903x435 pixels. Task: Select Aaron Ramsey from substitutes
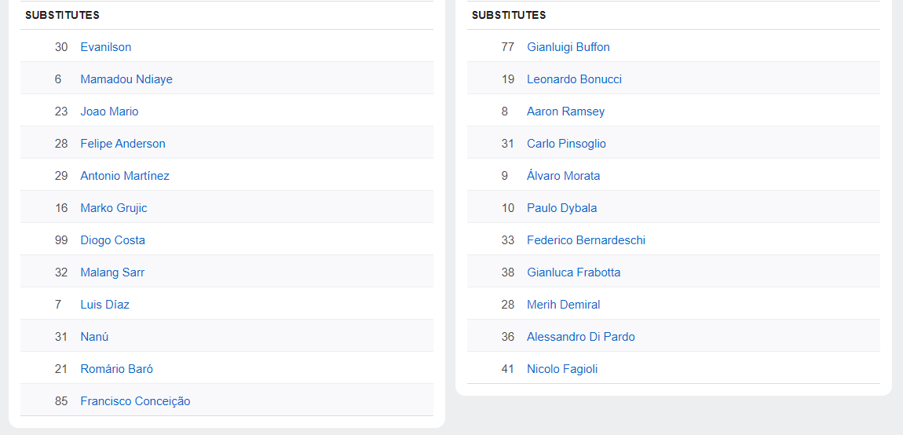coord(565,111)
